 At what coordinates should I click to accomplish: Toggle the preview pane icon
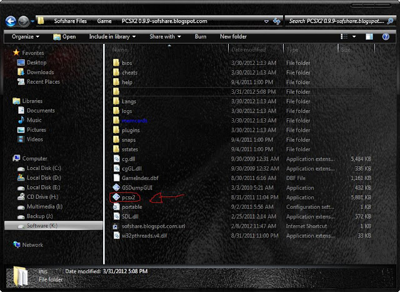point(369,36)
